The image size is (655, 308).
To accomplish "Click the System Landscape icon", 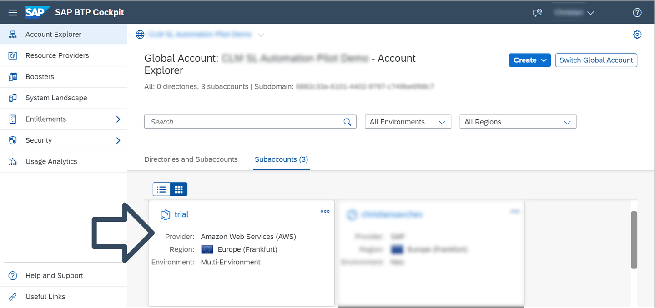I will (13, 98).
